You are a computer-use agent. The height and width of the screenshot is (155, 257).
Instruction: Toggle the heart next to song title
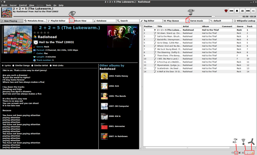pos(36,28)
